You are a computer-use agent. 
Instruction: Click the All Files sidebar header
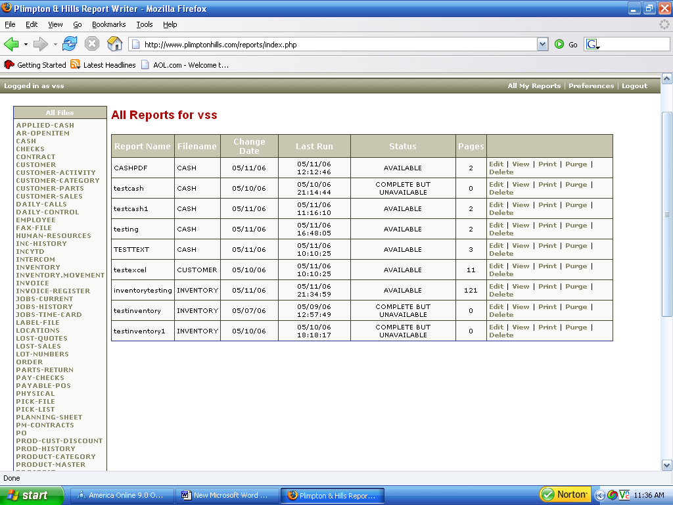click(x=60, y=112)
